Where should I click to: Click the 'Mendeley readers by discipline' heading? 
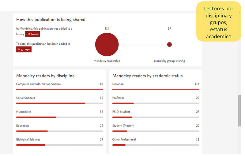45,76
